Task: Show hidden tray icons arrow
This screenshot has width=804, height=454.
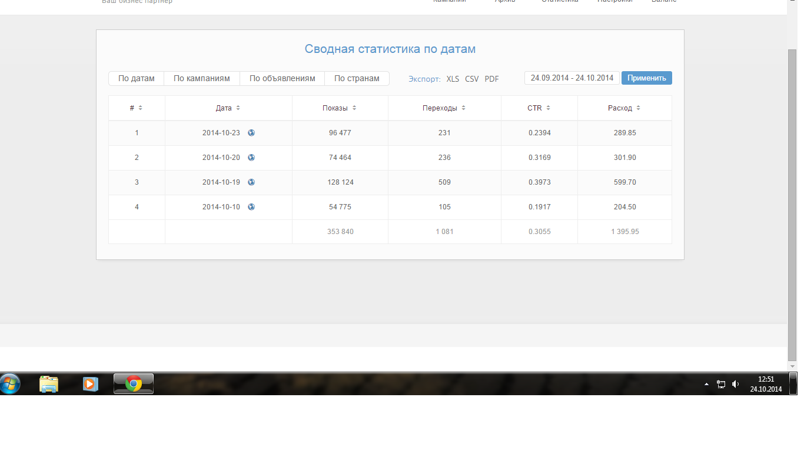Action: [706, 384]
